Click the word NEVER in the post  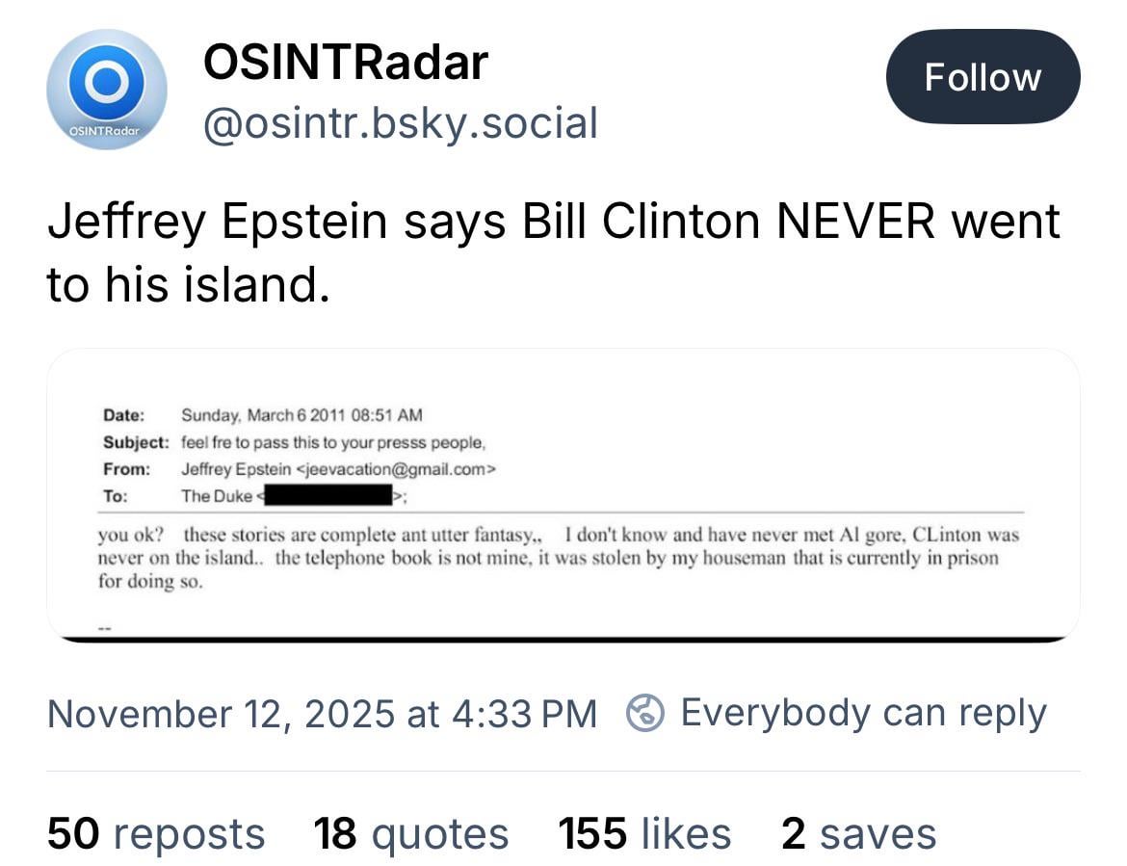tap(855, 222)
